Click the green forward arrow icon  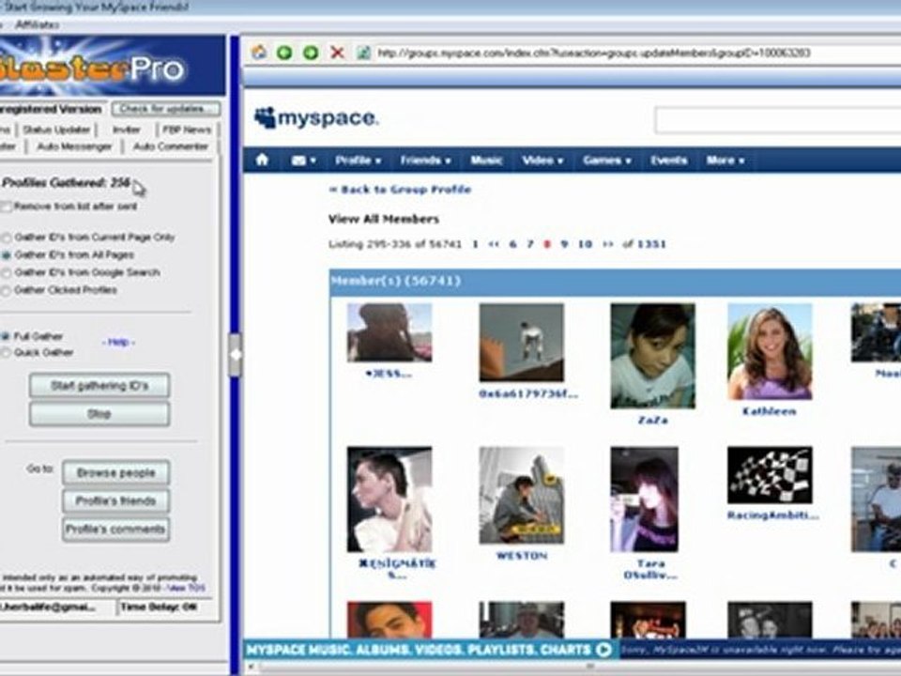(311, 53)
